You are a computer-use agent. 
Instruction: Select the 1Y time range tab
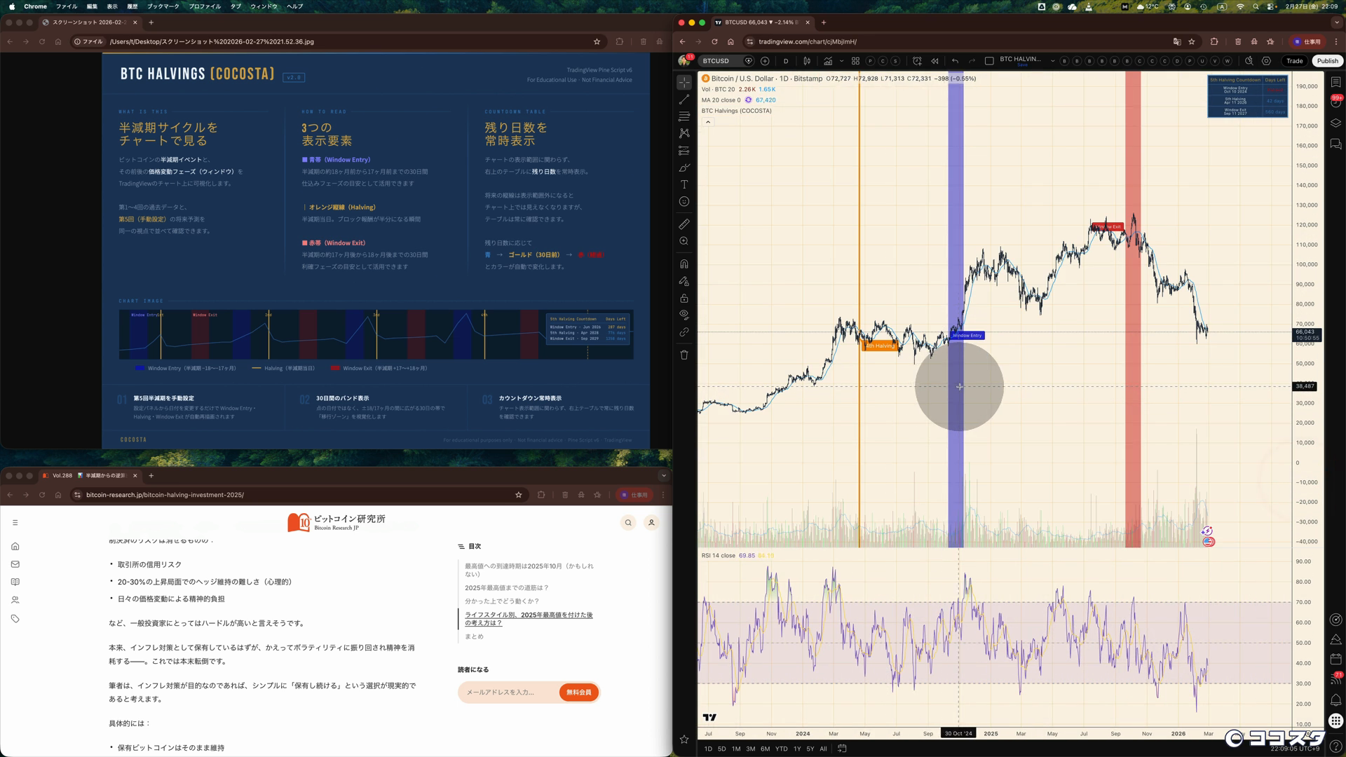(x=796, y=749)
